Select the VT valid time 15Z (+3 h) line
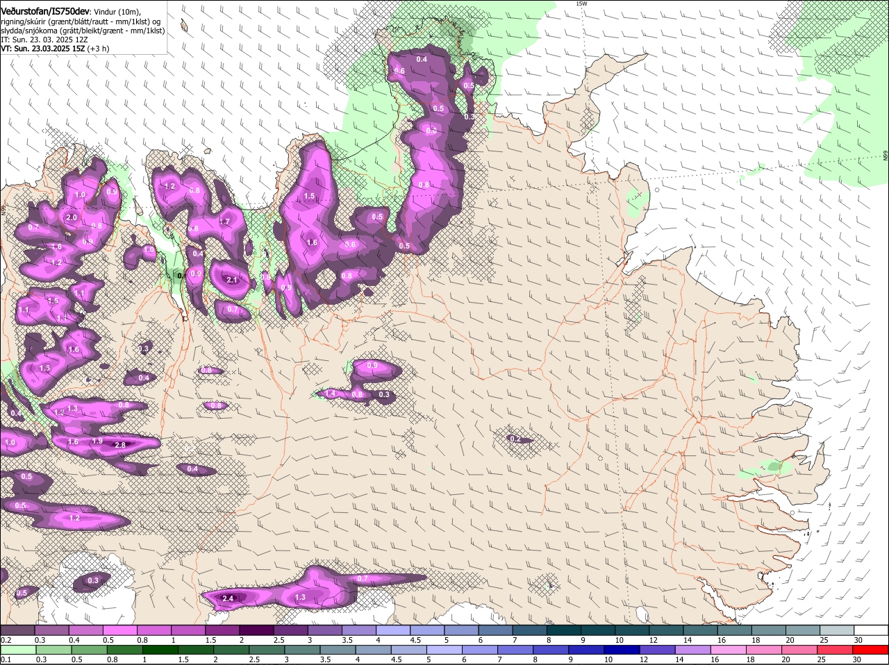Screen dimensions: 889x665 [x=55, y=49]
